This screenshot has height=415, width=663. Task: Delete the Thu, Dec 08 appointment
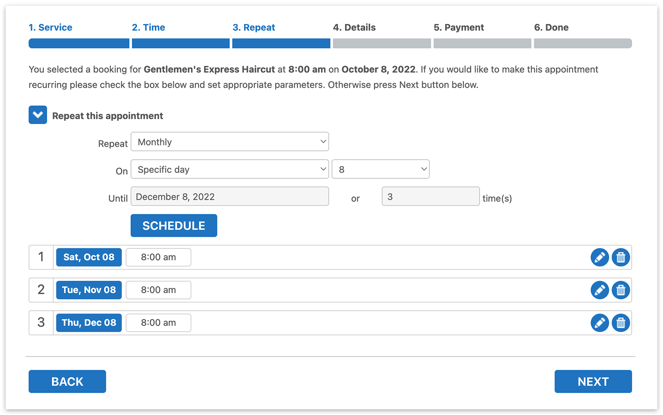[x=621, y=323]
